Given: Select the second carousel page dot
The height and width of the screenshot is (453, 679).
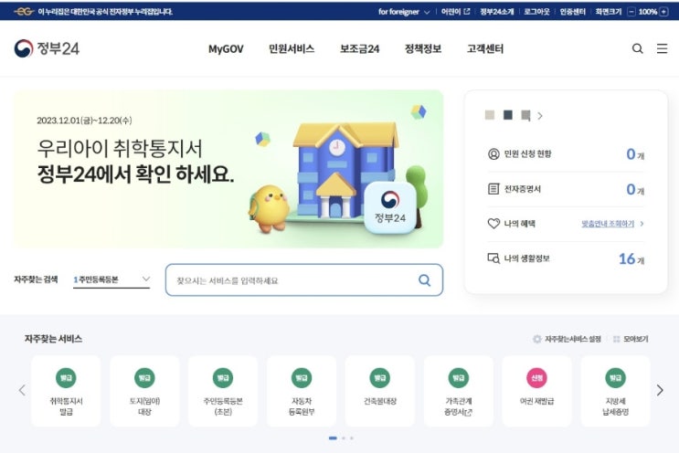Looking at the screenshot, I should pos(344,437).
